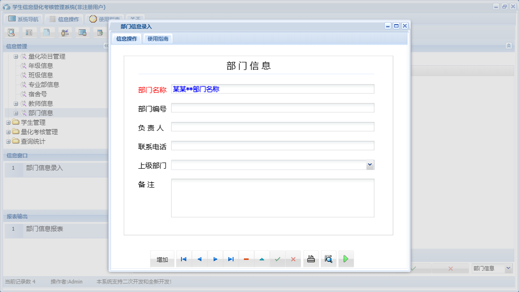Screen dimensions: 519x292
Task: Jump to the first record using navigation arrow
Action: click(183, 258)
